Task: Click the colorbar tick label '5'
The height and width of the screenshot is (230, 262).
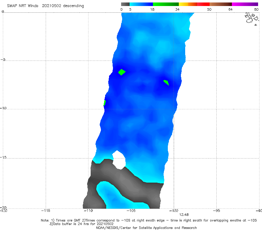Action: pos(130,9)
